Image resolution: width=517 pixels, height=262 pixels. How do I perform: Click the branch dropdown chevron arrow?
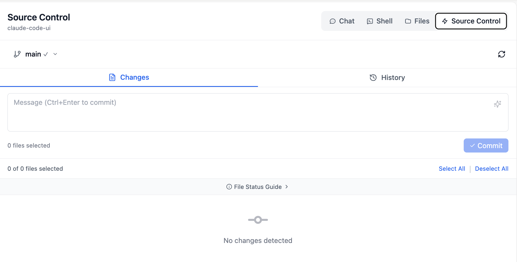tap(55, 54)
